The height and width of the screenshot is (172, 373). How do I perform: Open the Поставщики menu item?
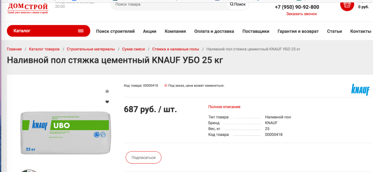click(256, 31)
